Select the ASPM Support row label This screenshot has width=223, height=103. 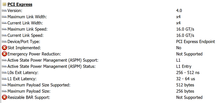[53, 60]
